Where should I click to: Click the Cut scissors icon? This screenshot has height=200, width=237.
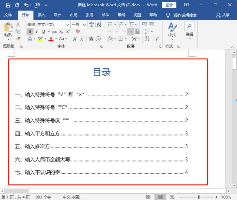(x=18, y=24)
